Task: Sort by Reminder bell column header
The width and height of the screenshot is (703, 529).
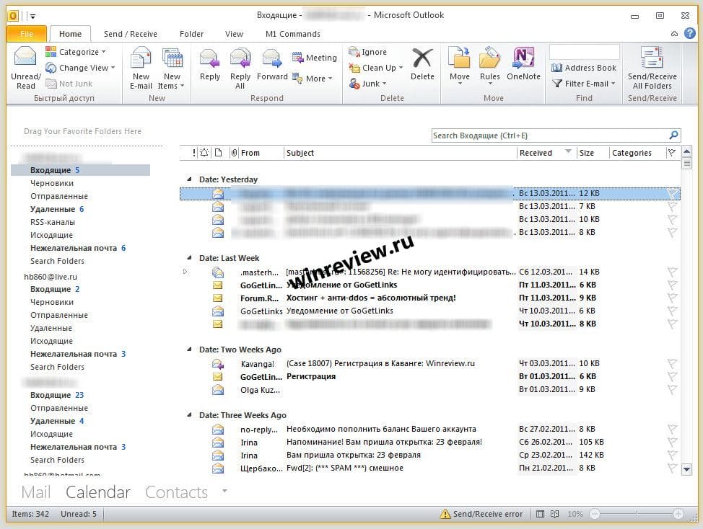Action: [x=204, y=153]
